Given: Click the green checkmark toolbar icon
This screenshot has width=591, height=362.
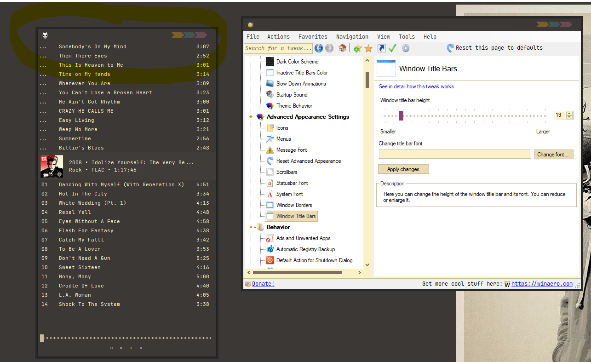Looking at the screenshot, I should tap(392, 48).
